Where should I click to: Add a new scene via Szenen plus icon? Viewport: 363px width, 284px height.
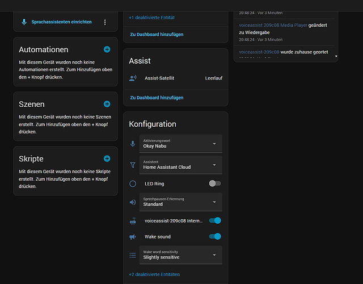tap(107, 104)
